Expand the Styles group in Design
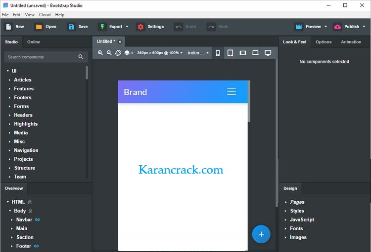The width and height of the screenshot is (371, 252). pyautogui.click(x=285, y=211)
